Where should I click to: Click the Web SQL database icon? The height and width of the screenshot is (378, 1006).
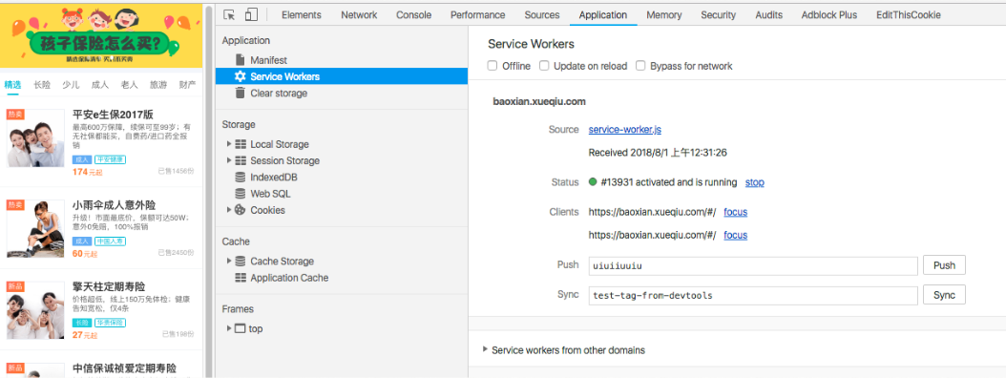241,193
